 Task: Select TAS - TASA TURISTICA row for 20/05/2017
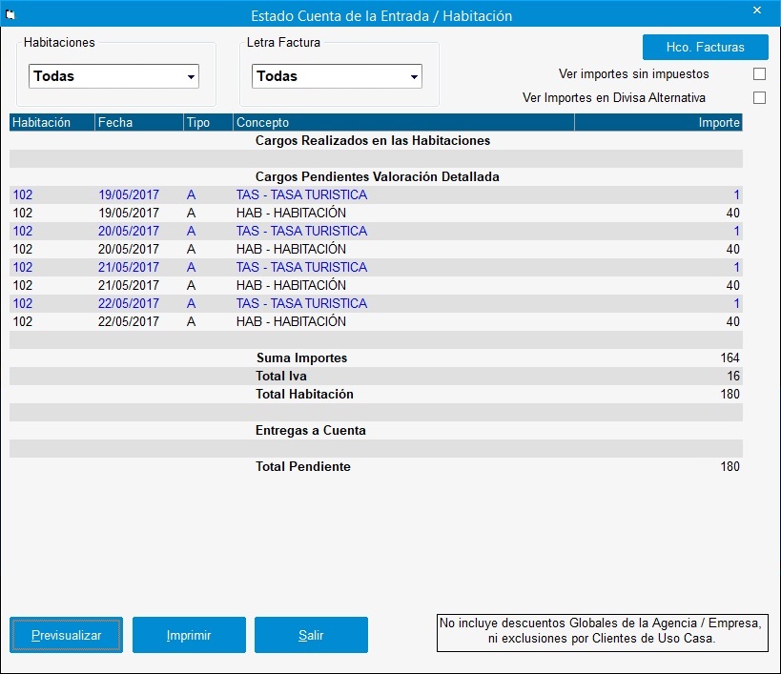point(376,231)
